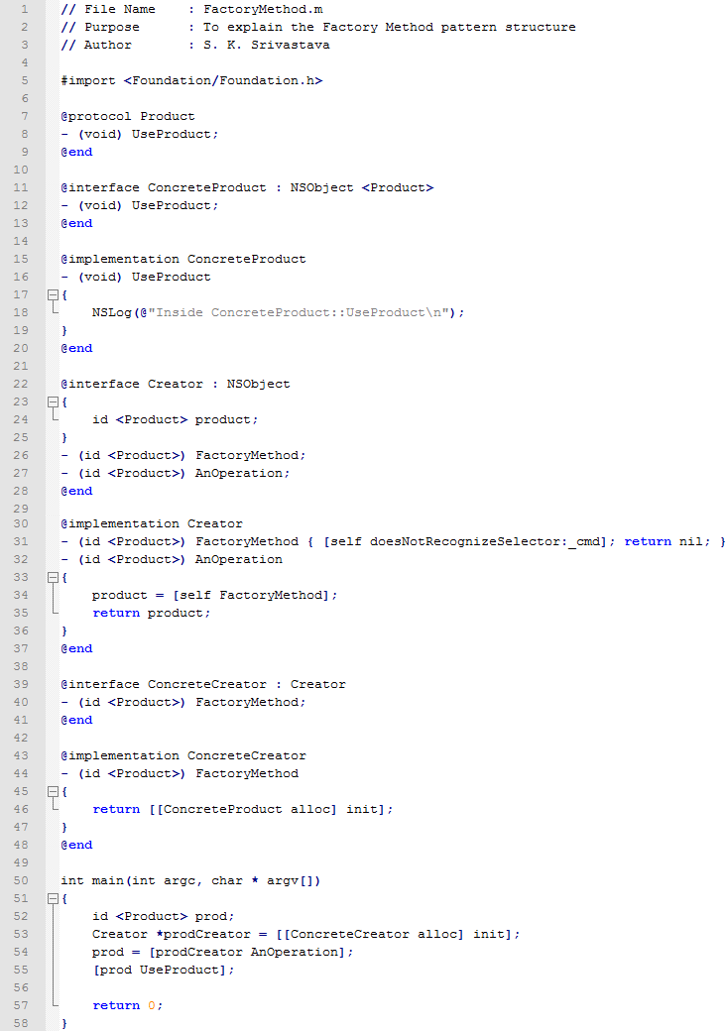Collapse the fold marker at line 23
The image size is (728, 1031).
[54, 401]
